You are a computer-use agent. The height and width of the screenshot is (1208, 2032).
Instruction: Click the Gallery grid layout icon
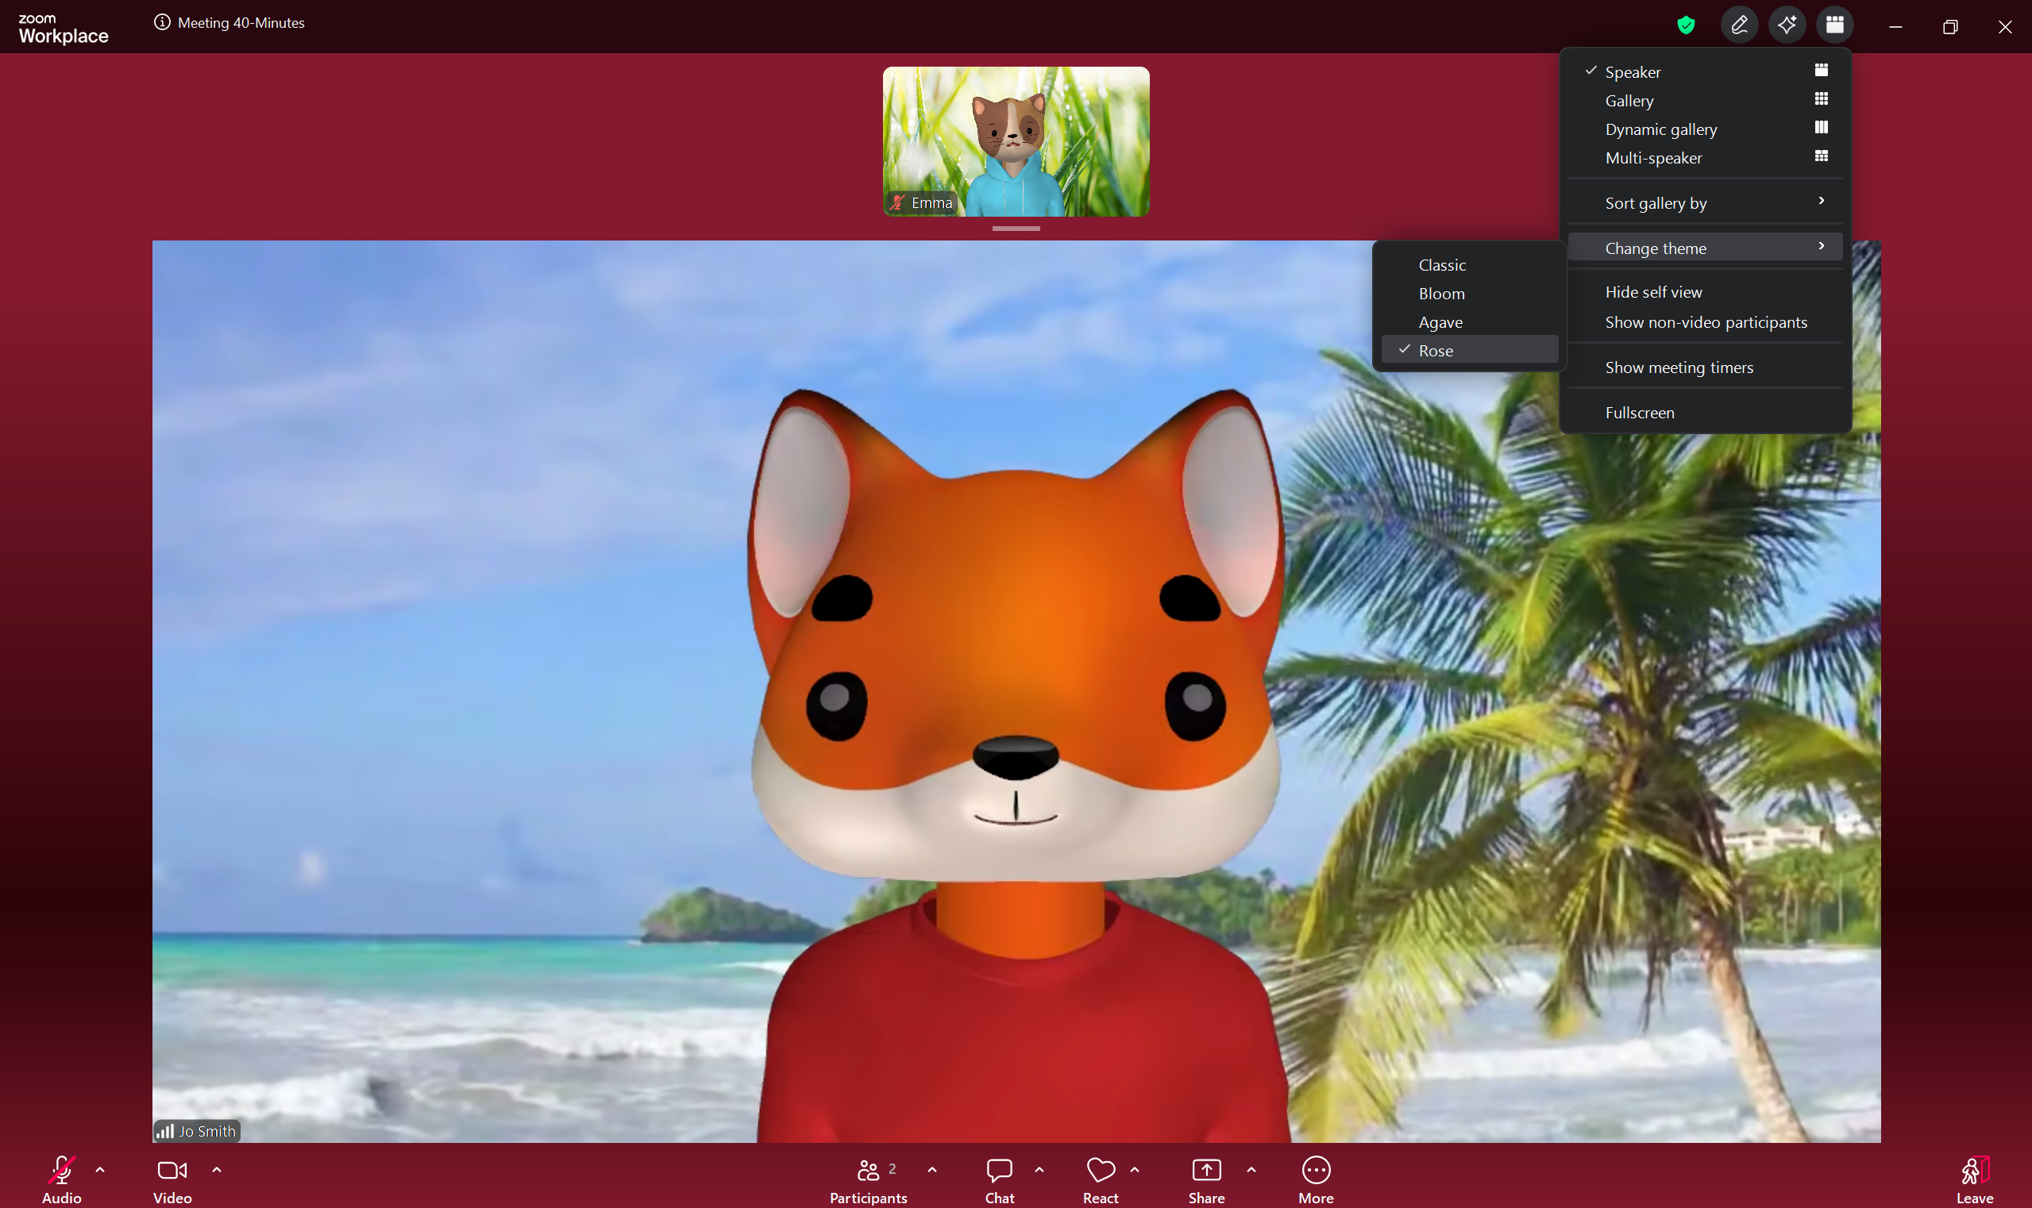click(1821, 98)
